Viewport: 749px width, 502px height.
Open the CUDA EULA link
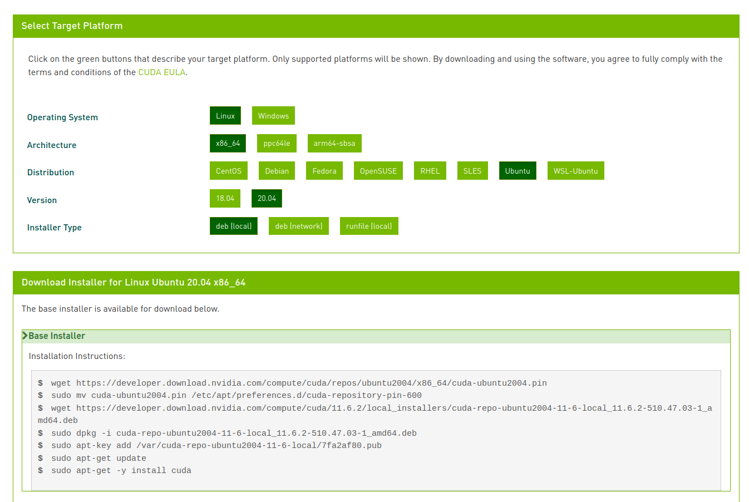click(x=162, y=72)
